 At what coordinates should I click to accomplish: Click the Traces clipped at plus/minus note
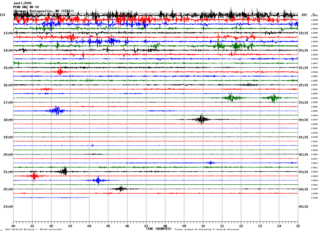tap(207, 230)
